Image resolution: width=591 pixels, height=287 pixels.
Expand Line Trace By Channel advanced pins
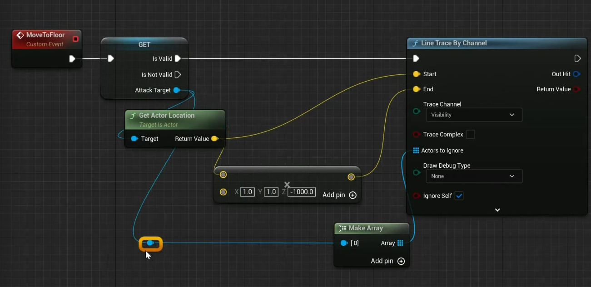(497, 210)
